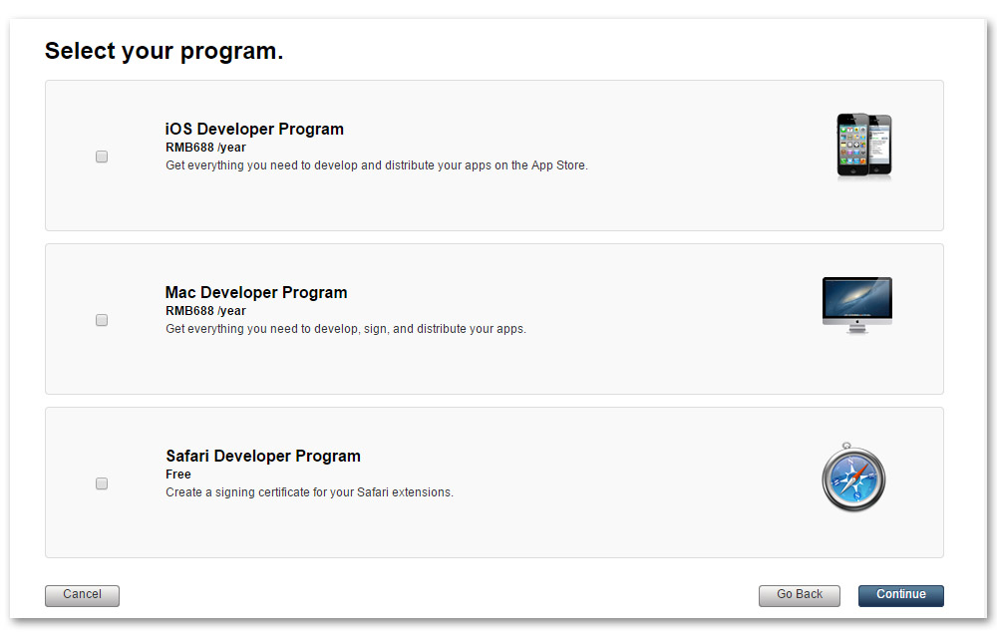
Task: Check the Mac Developer Program checkbox
Action: click(102, 320)
